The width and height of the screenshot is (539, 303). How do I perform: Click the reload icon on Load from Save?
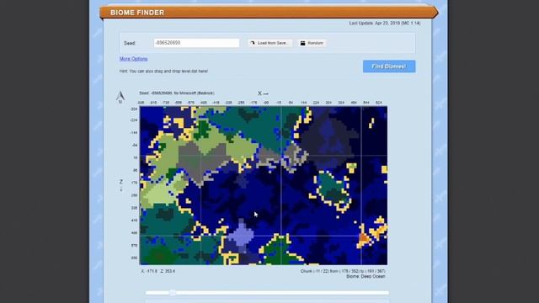pos(253,43)
